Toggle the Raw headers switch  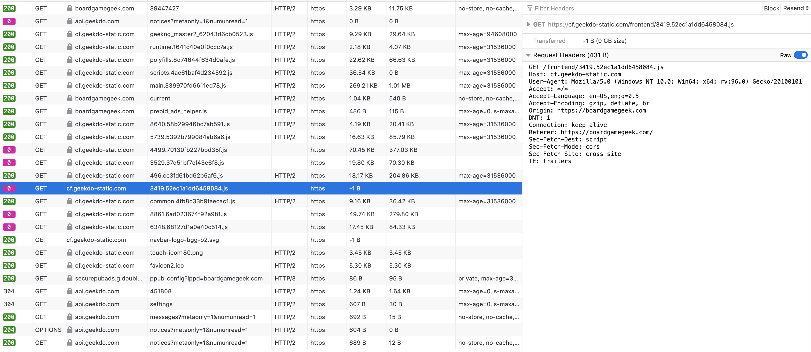(800, 55)
